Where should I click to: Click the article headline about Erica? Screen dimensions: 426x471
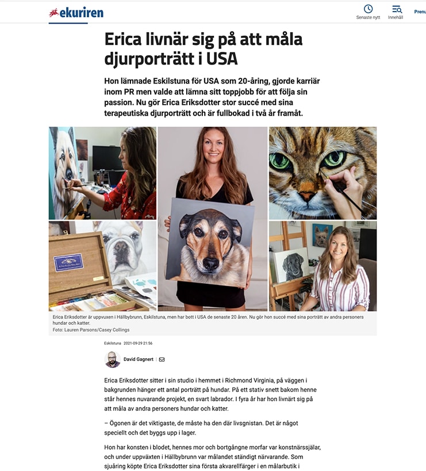pyautogui.click(x=204, y=49)
